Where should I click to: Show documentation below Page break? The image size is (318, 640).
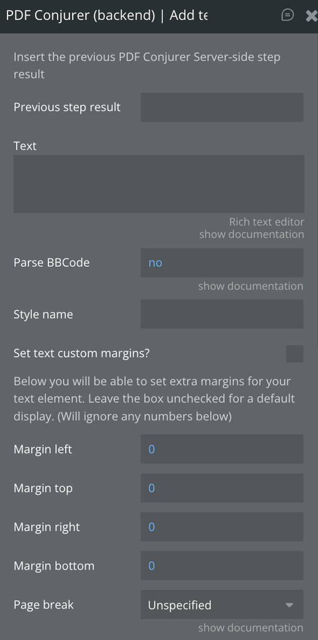(x=251, y=628)
